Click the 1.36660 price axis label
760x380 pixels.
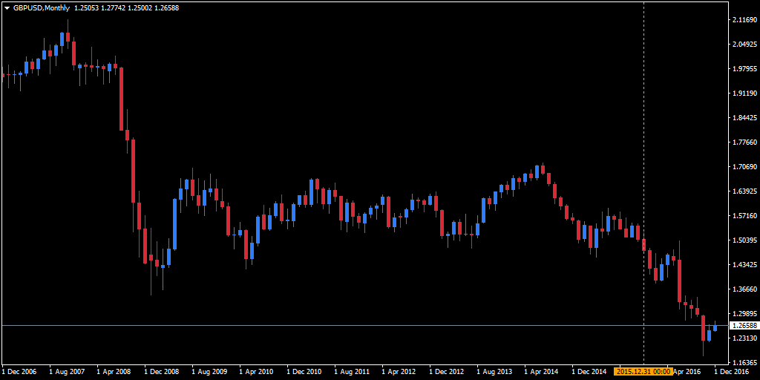(x=745, y=289)
